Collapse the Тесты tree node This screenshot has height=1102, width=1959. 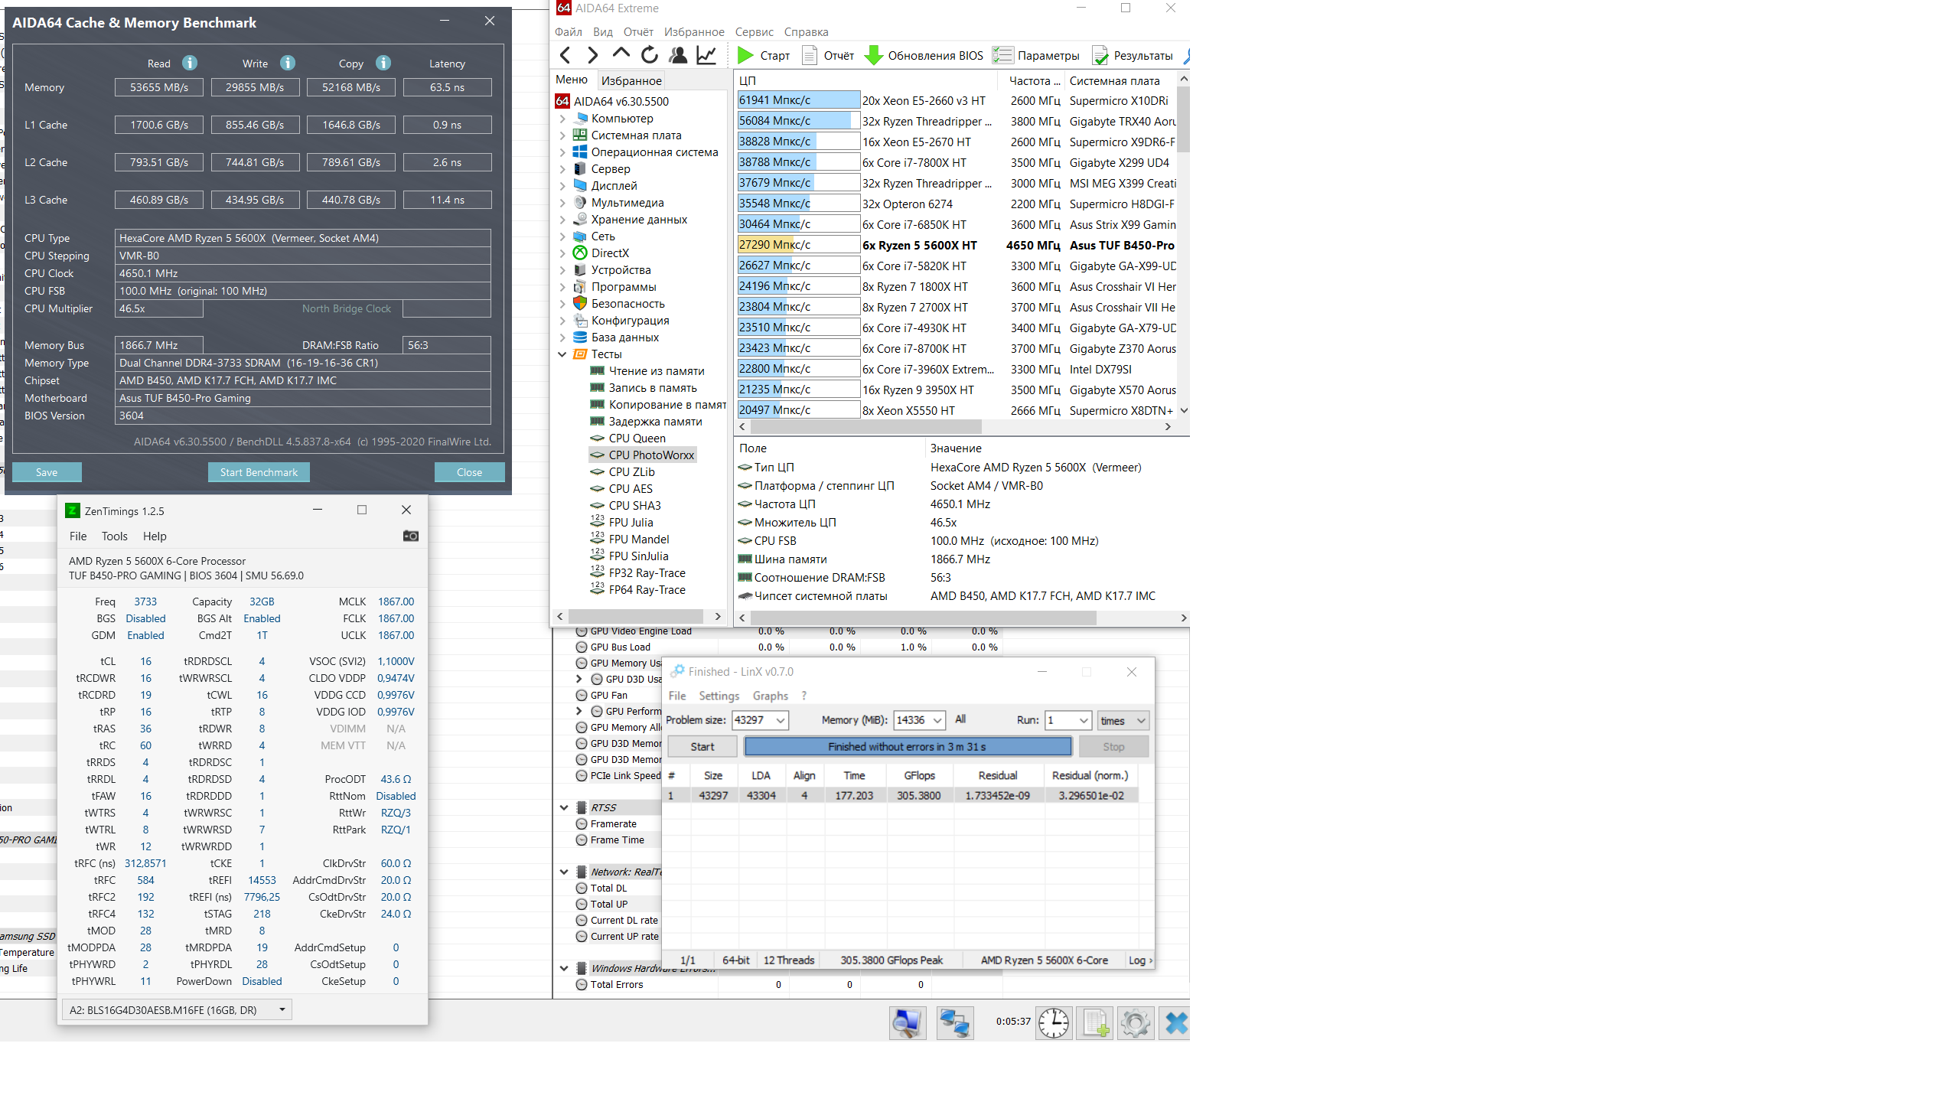(x=562, y=354)
